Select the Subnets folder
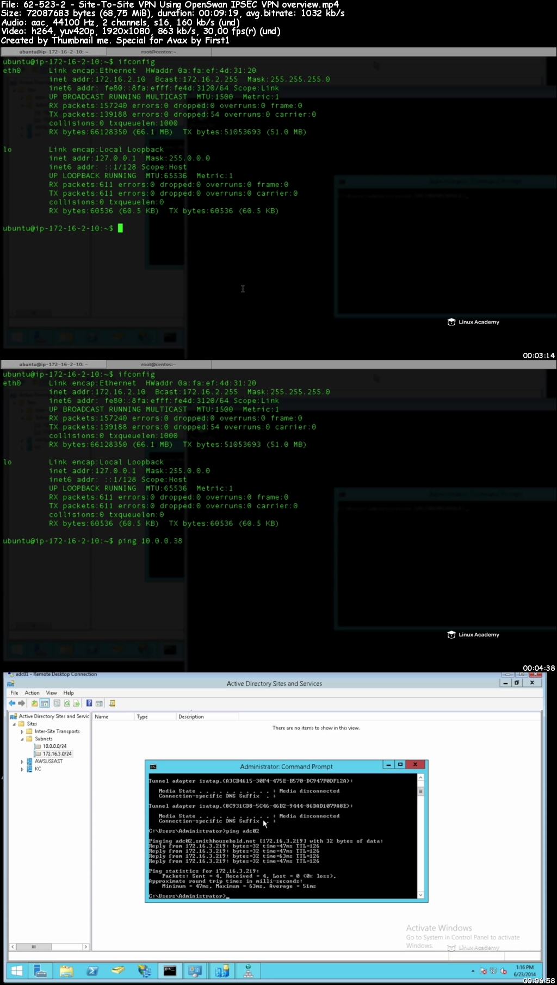 (40, 739)
